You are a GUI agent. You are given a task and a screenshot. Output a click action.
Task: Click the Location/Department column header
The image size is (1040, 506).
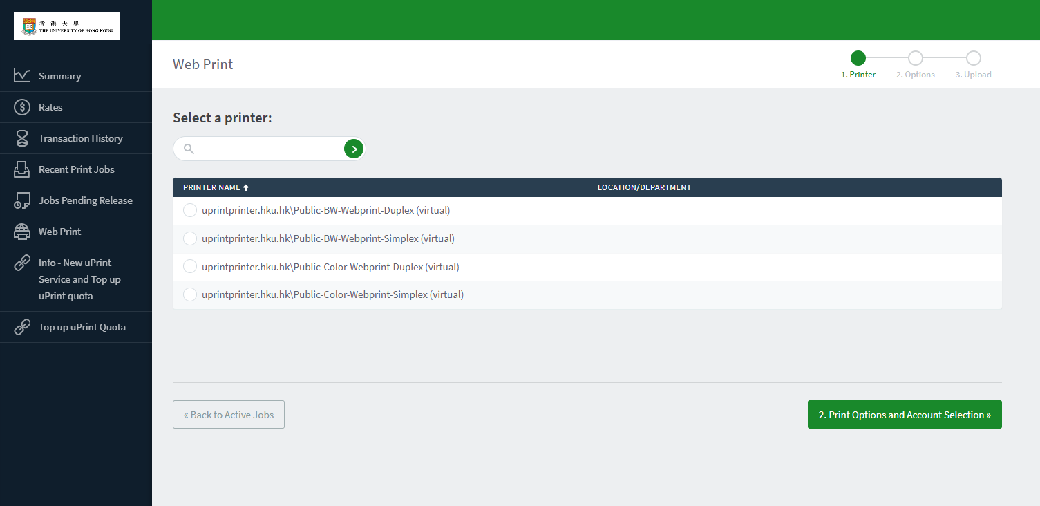click(x=644, y=187)
